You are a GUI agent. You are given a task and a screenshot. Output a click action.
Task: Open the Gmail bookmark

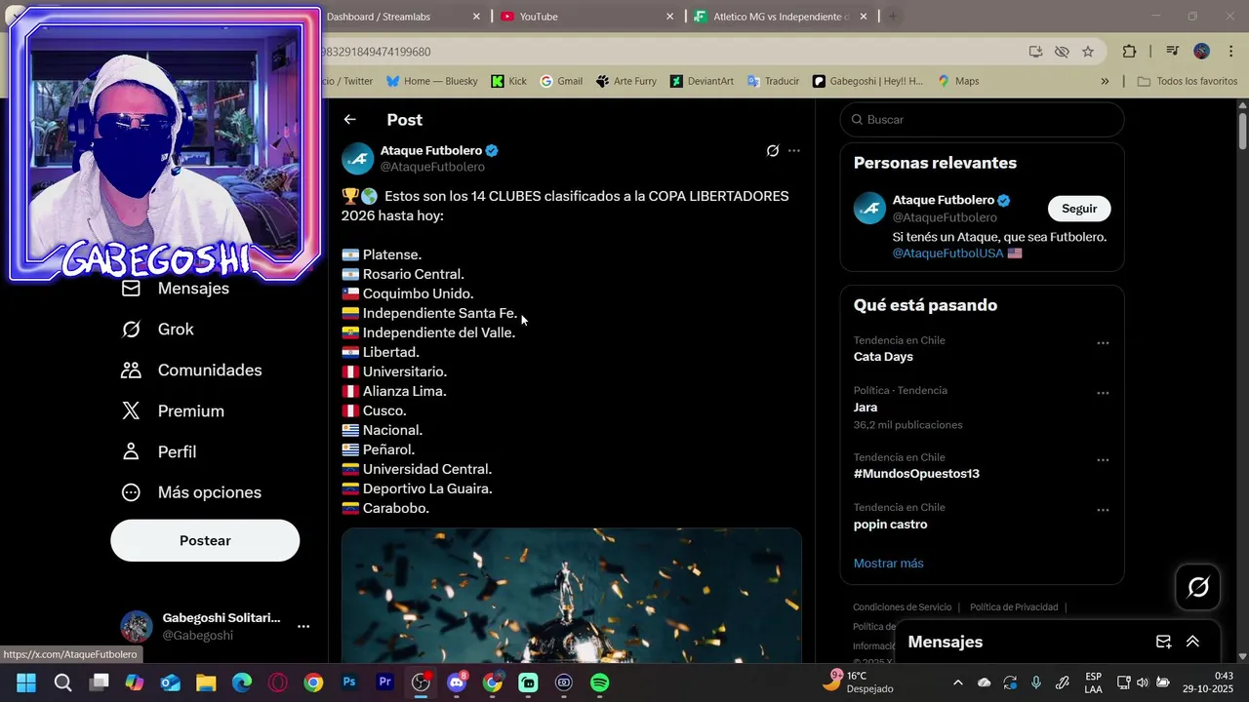pos(561,81)
